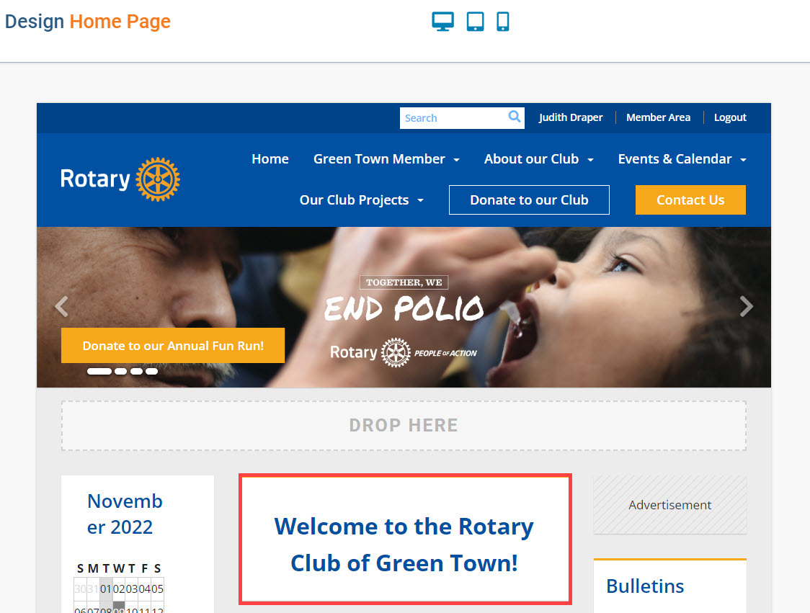Click the Logout link
The width and height of the screenshot is (810, 613).
pyautogui.click(x=730, y=117)
